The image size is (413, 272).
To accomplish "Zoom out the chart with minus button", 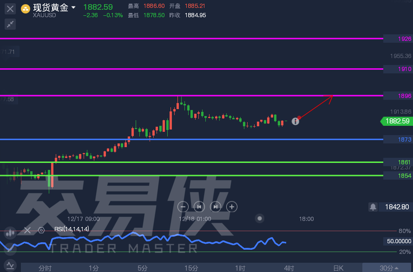I will [183, 207].
